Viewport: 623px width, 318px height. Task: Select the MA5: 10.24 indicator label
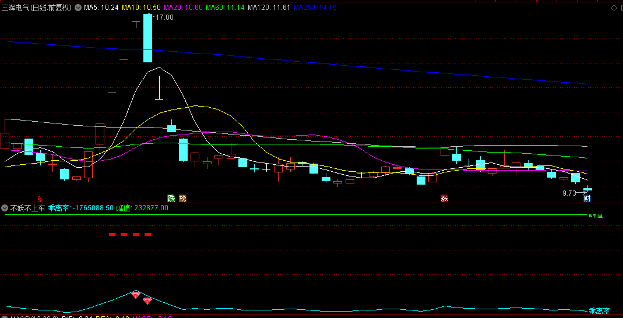tap(101, 7)
